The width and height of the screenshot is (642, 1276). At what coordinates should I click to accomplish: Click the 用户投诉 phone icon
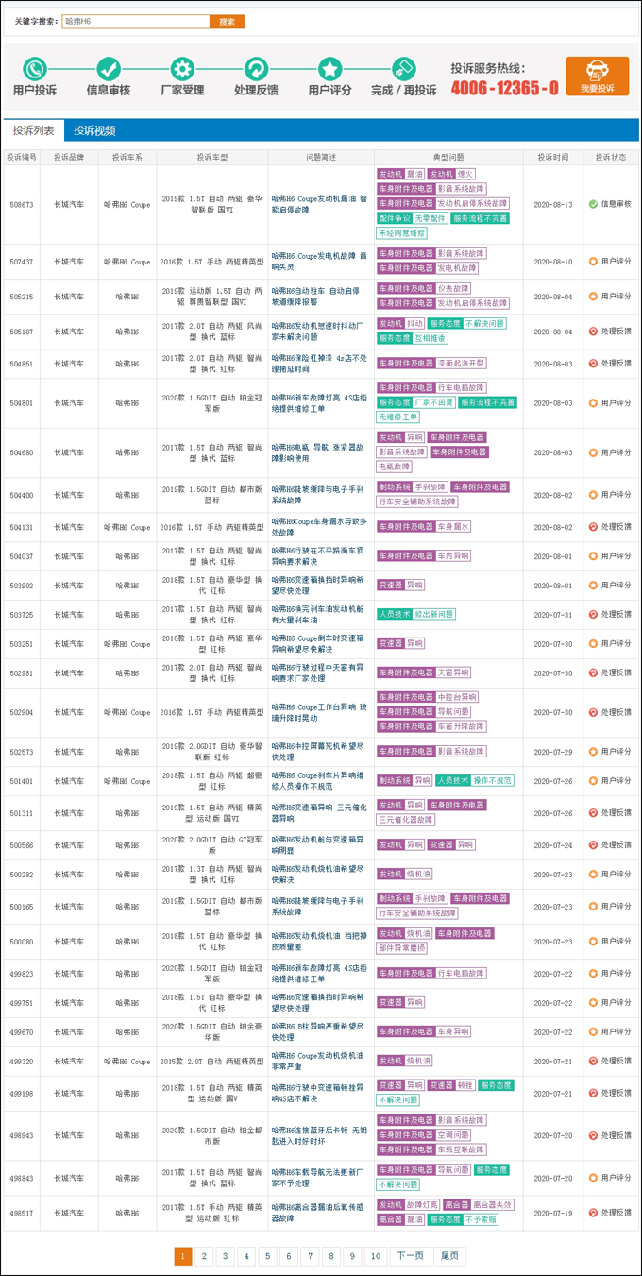click(x=35, y=69)
